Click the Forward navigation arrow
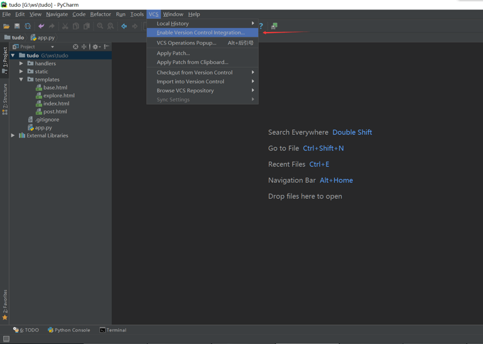 (x=134, y=26)
